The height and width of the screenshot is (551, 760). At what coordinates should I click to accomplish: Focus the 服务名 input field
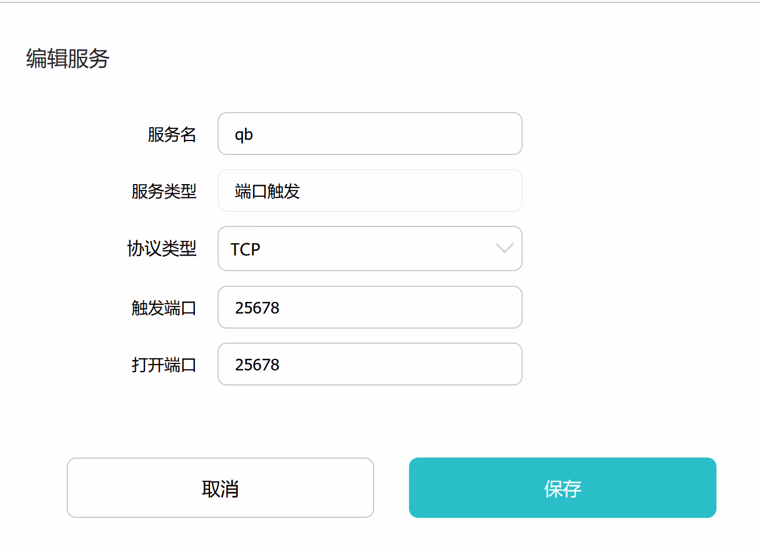(x=370, y=134)
